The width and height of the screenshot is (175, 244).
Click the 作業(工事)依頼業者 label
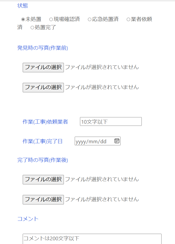click(x=45, y=122)
